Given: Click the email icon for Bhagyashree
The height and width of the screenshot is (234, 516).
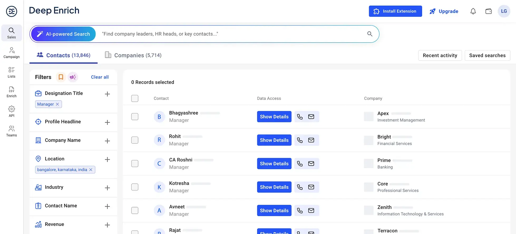Looking at the screenshot, I should click(311, 117).
